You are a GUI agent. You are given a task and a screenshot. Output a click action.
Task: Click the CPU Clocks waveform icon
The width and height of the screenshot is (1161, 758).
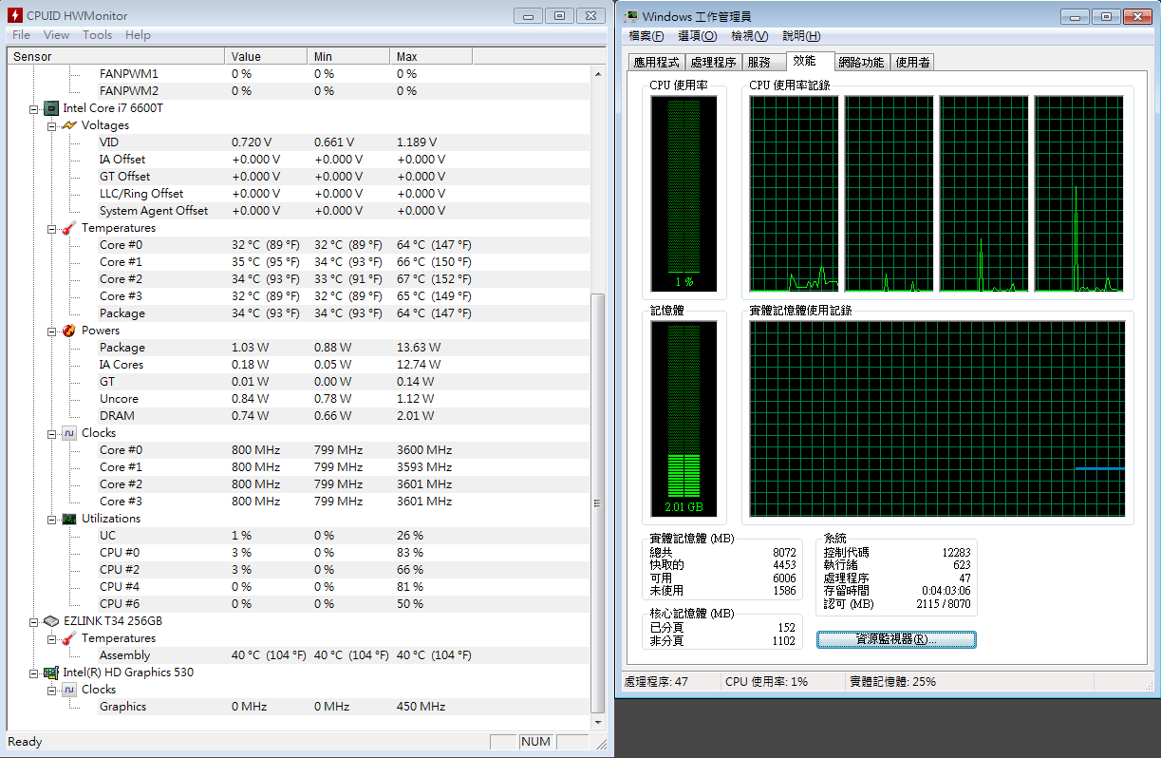coord(69,433)
